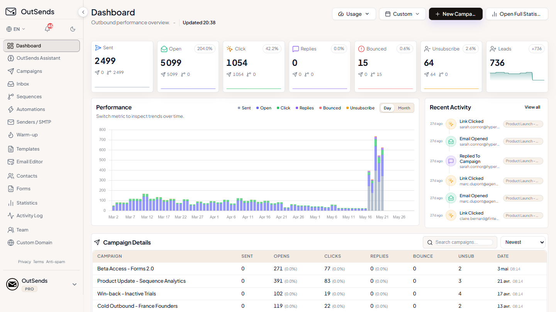Click the Custom Domain globe icon
This screenshot has width=556, height=312.
click(11, 243)
